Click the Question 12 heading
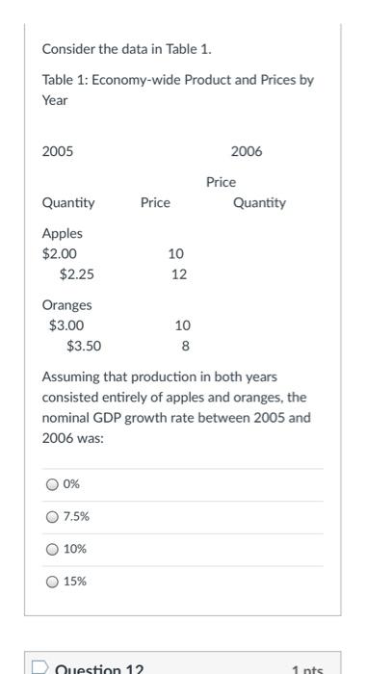Viewport: 366px width, 674px height. pos(99,669)
